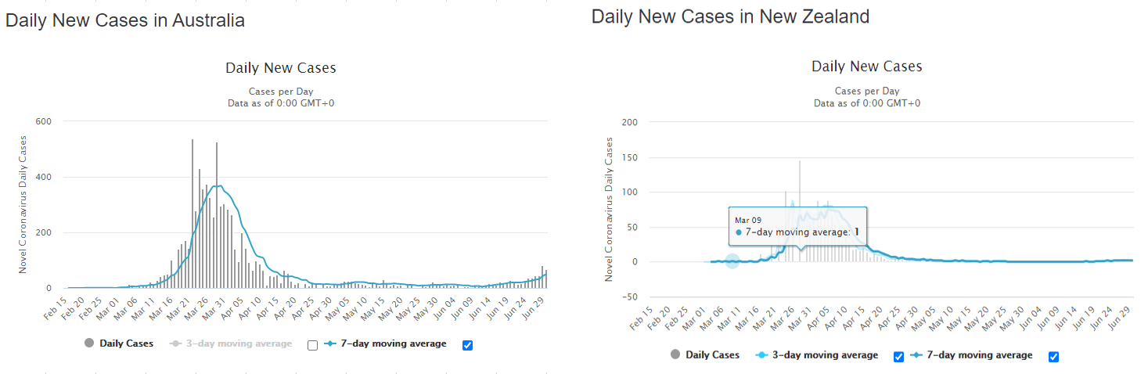Click the Daily New Cases in Australia heading
The image size is (1148, 374).
pos(125,21)
